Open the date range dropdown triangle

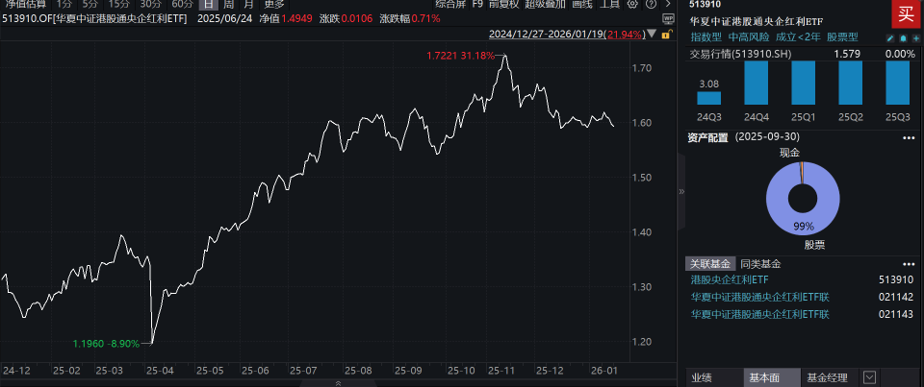652,35
